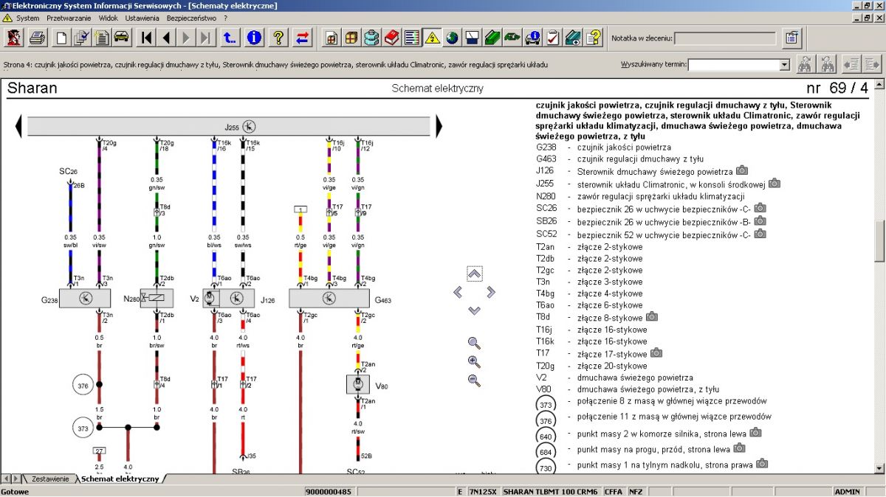The height and width of the screenshot is (497, 886).
Task: Click the colored lines list icon
Action: (412, 37)
